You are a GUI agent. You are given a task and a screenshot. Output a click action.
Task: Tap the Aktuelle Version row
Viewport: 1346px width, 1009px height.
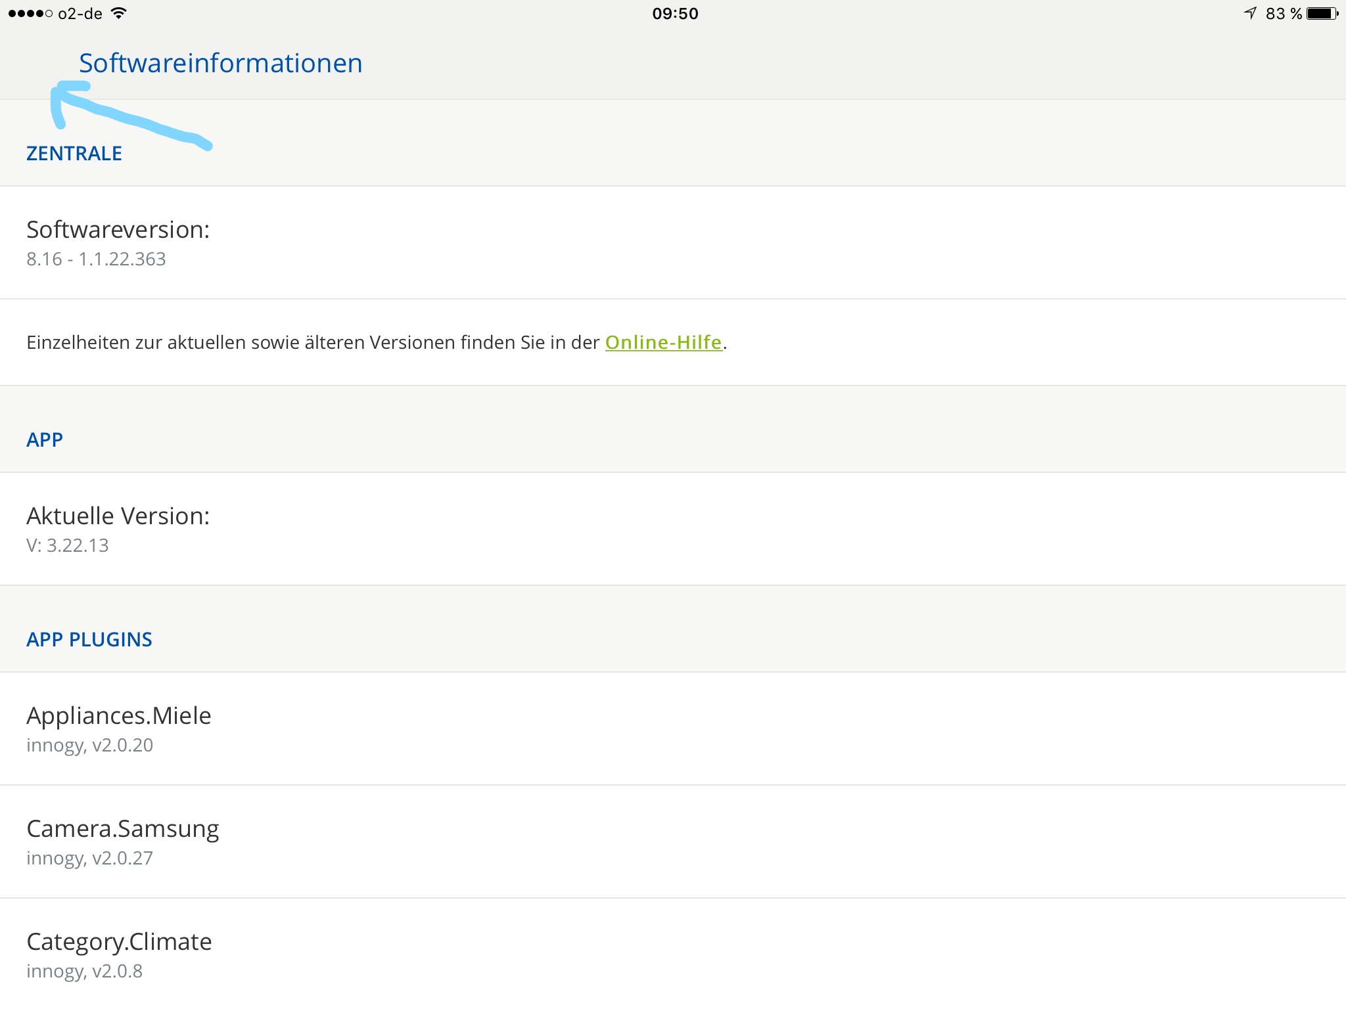pyautogui.click(x=118, y=516)
